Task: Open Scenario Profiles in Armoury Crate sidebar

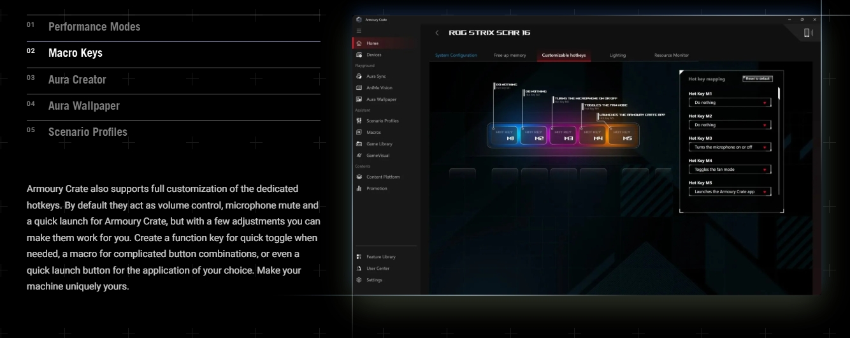Action: 378,121
